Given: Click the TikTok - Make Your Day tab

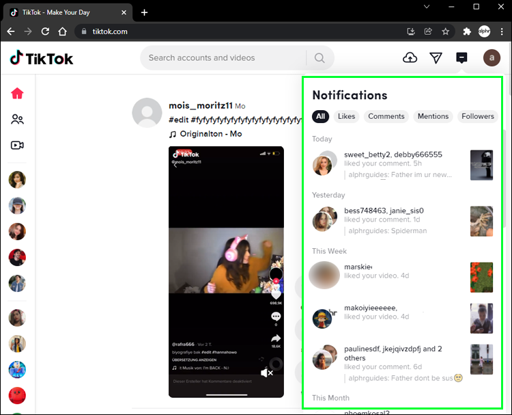Looking at the screenshot, I should 67,12.
